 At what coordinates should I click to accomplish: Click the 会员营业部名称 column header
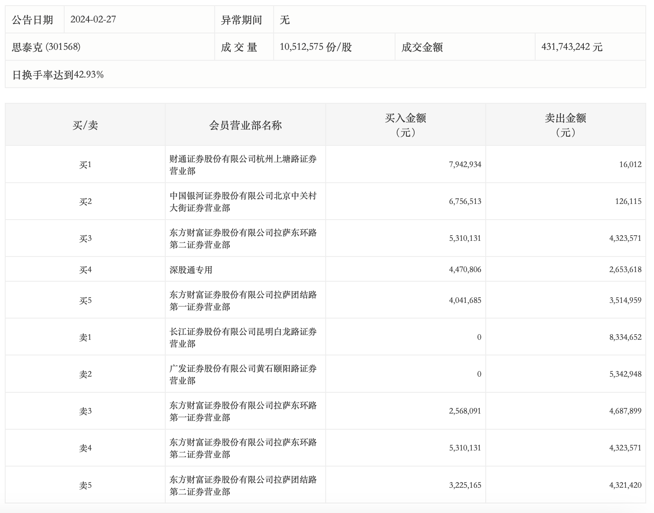coord(245,125)
